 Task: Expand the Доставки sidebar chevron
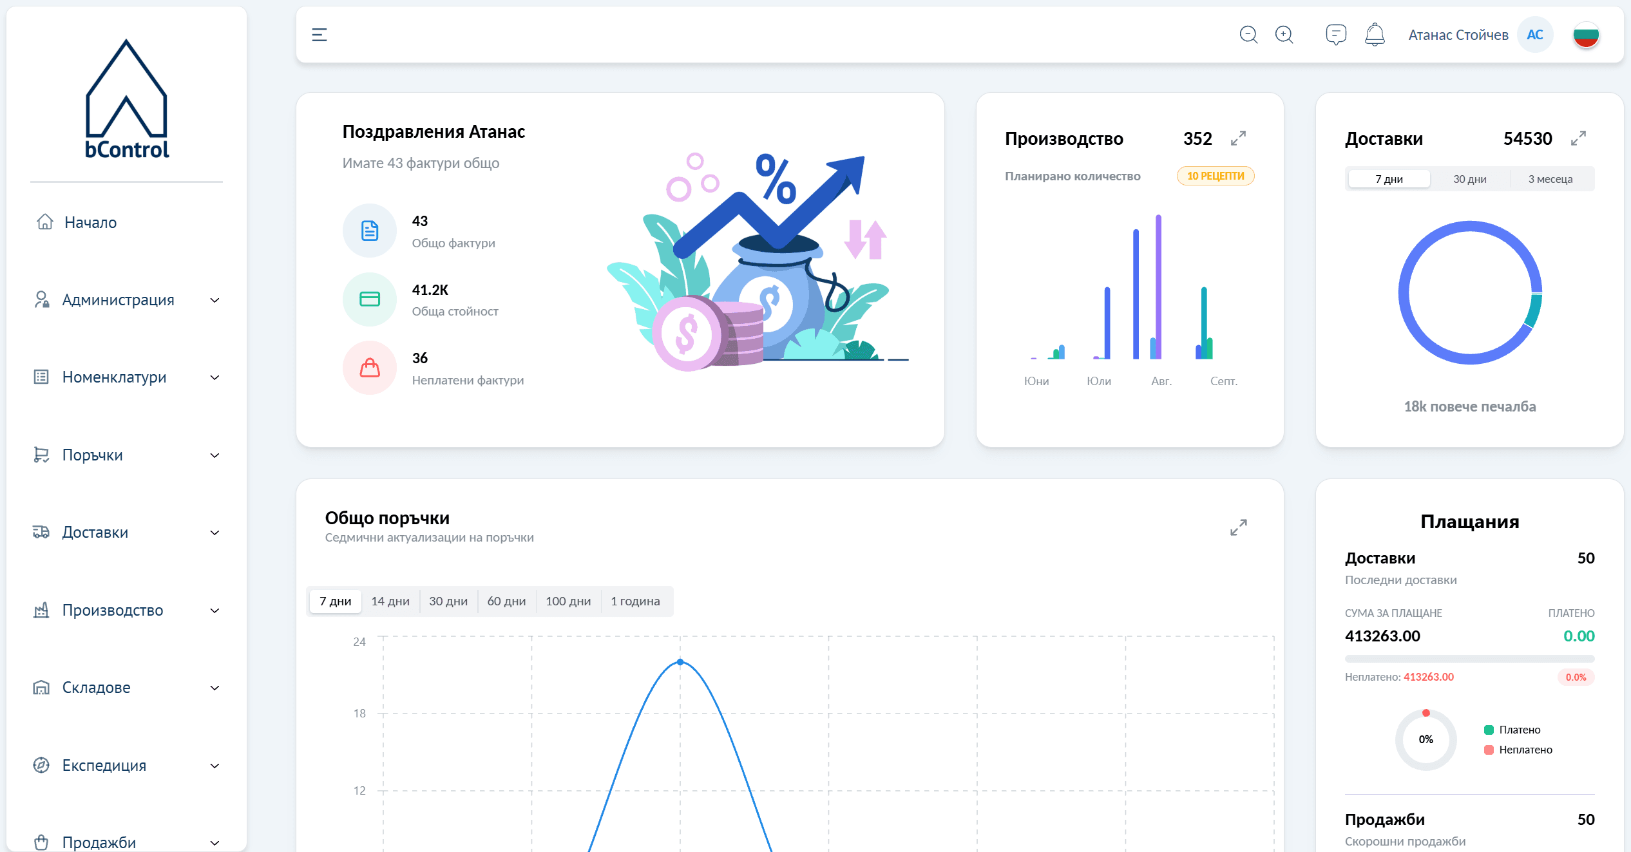click(215, 533)
